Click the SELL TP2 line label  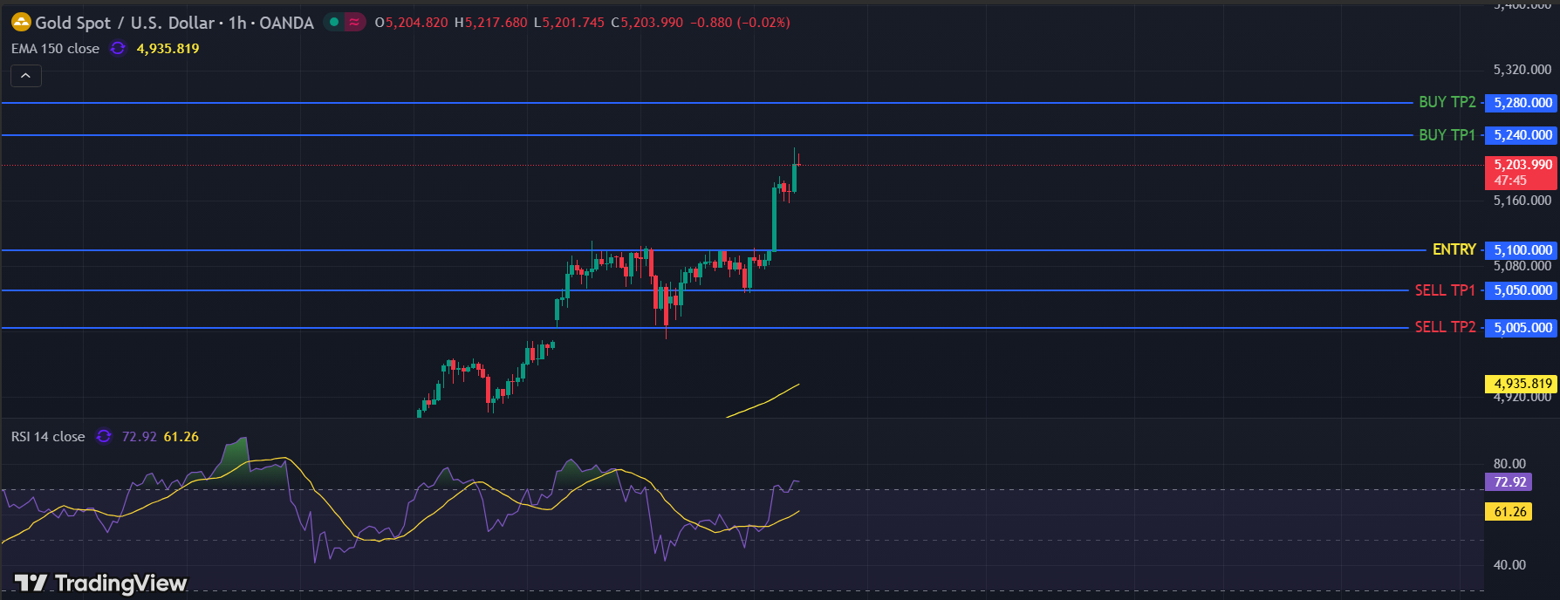(1445, 327)
